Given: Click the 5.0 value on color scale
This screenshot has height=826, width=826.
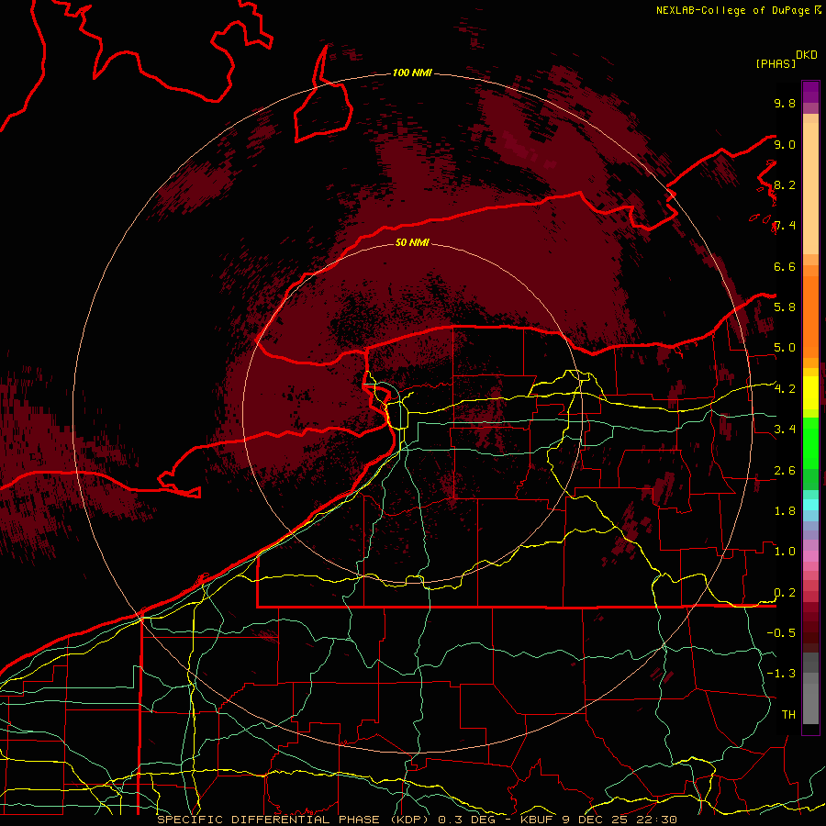Looking at the screenshot, I should (x=785, y=348).
